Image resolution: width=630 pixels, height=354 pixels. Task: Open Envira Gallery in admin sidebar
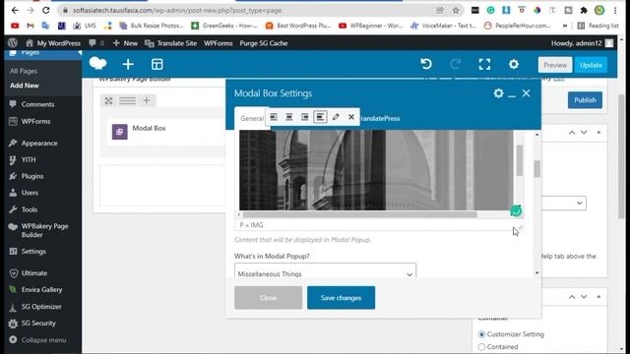tap(41, 289)
